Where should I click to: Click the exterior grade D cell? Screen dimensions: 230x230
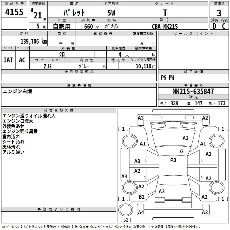pos(214,26)
